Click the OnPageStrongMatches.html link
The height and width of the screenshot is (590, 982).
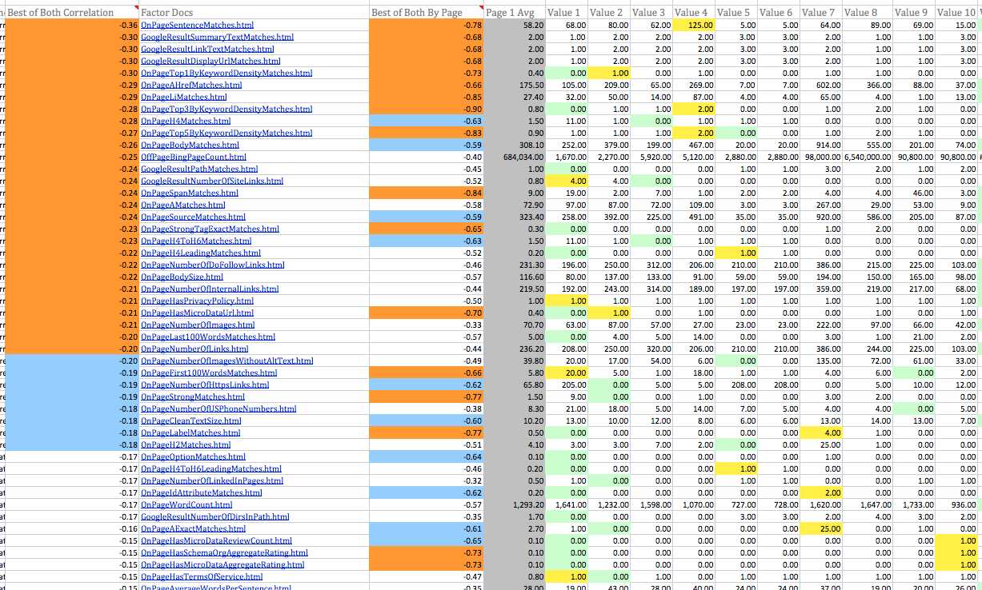coord(193,397)
